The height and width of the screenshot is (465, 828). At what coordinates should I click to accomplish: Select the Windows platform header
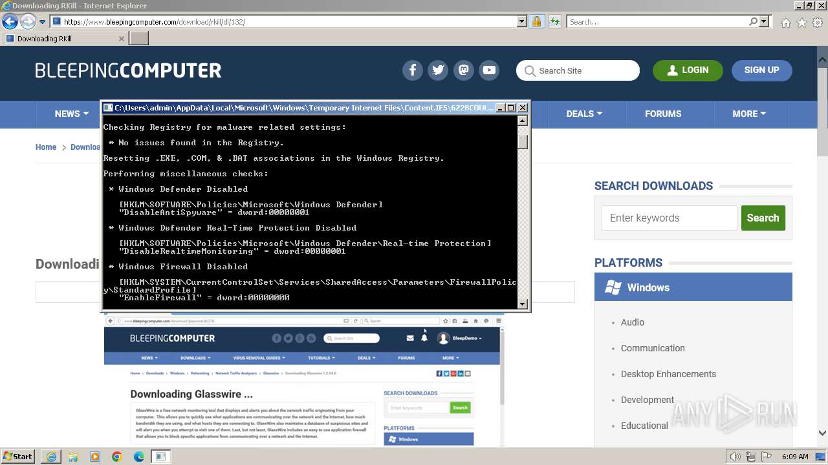click(693, 287)
